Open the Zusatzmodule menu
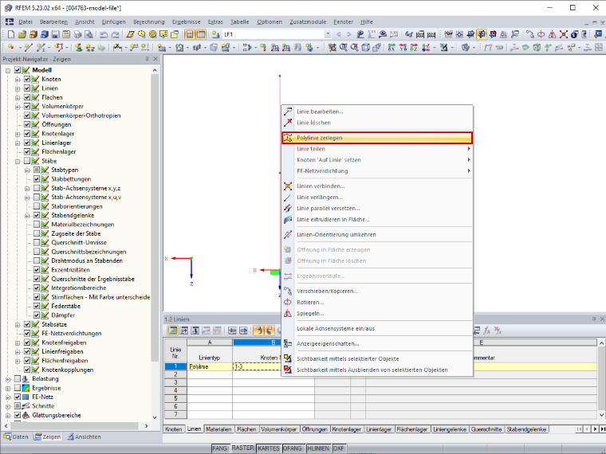The width and height of the screenshot is (606, 454). tap(308, 22)
